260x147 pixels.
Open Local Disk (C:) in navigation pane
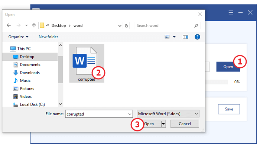(x=32, y=104)
